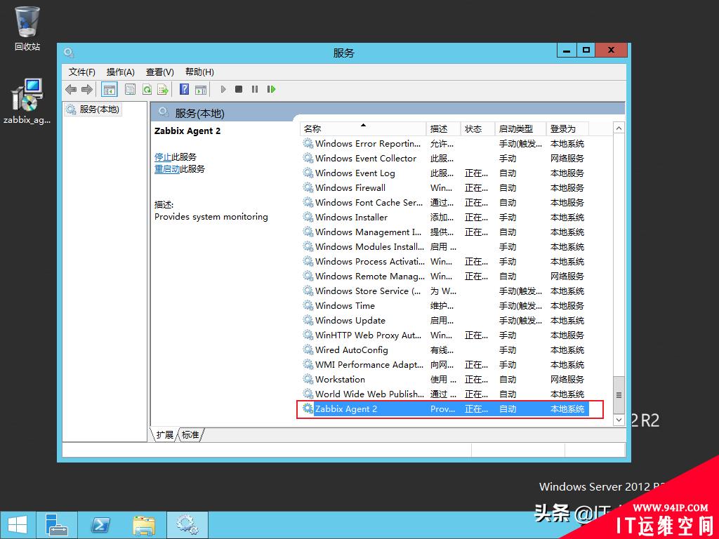Select the WinHTTP Web Proxy Aut... service
719x539 pixels.
[x=444, y=335]
